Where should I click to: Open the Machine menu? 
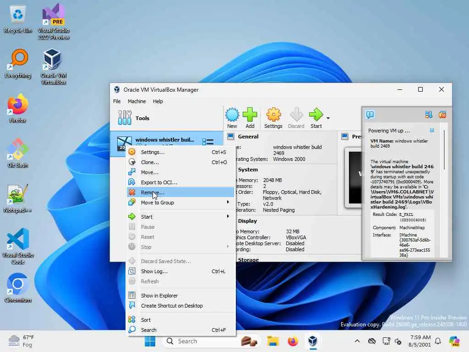[x=136, y=101]
